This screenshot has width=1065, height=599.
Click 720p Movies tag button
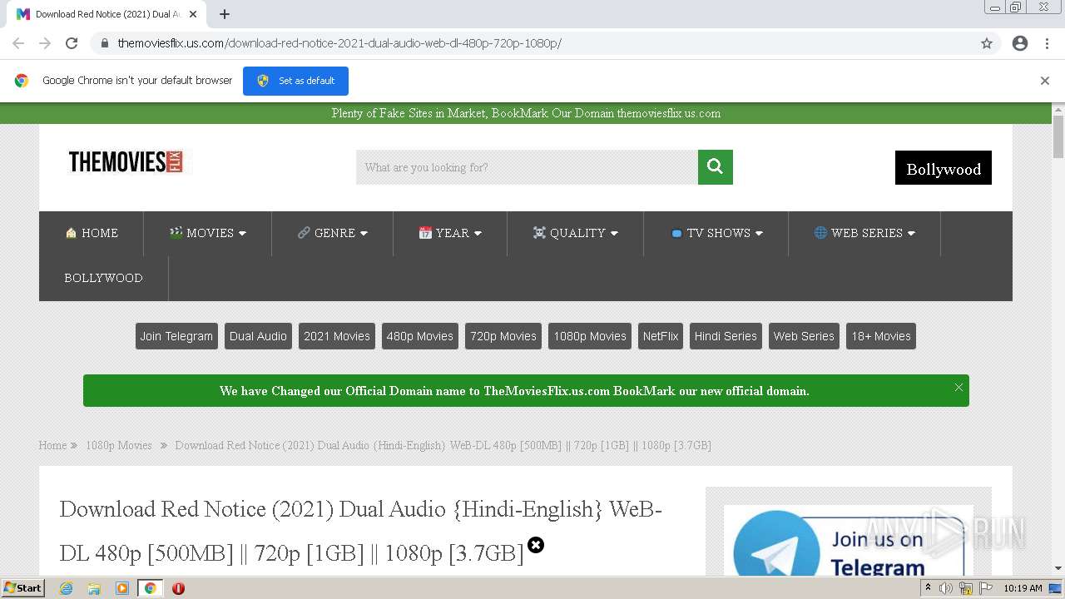503,336
